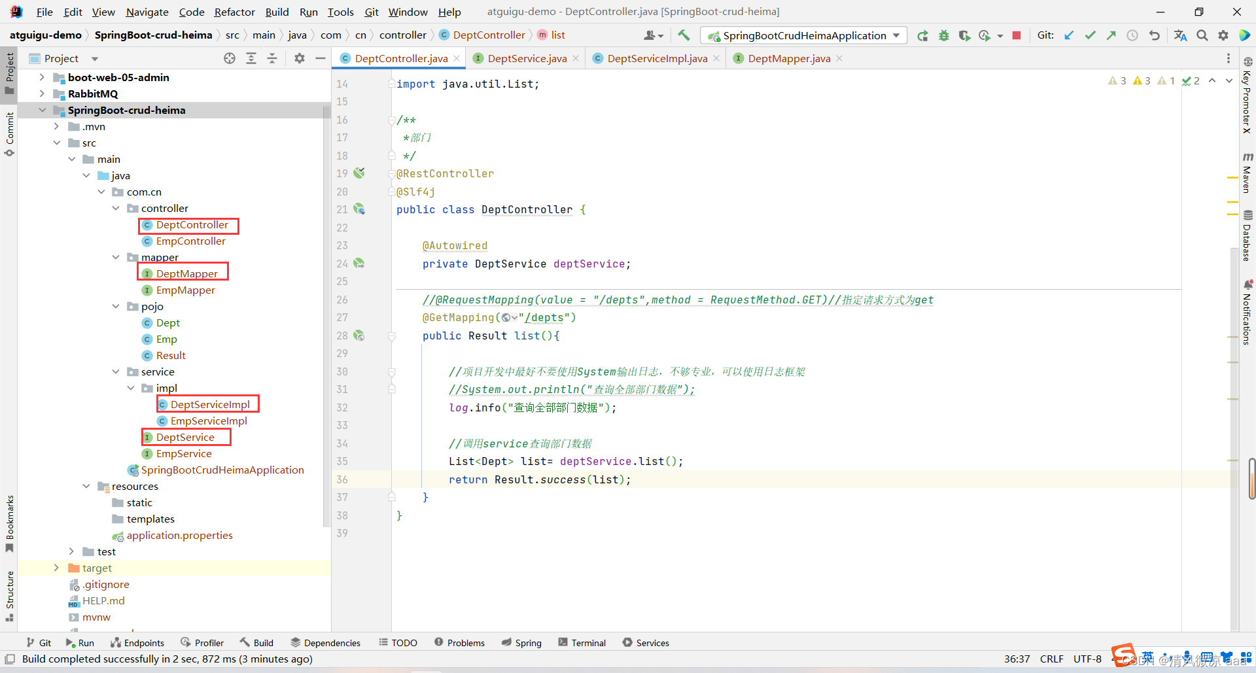Expand the .mvn folder
Image resolution: width=1256 pixels, height=673 pixels.
(57, 126)
